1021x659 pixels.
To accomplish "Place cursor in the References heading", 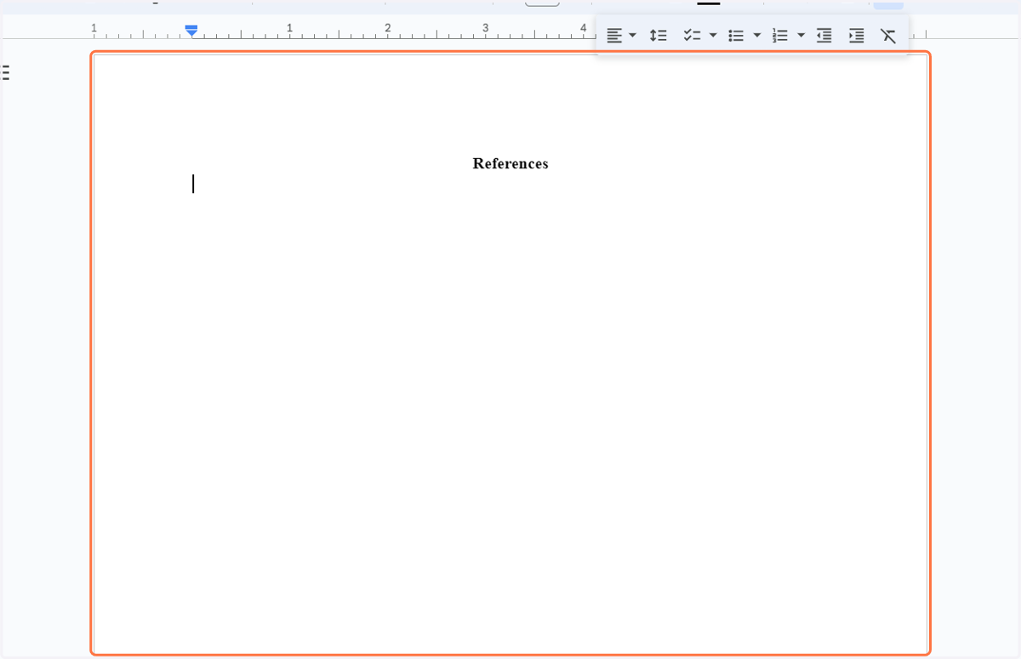I will point(510,164).
